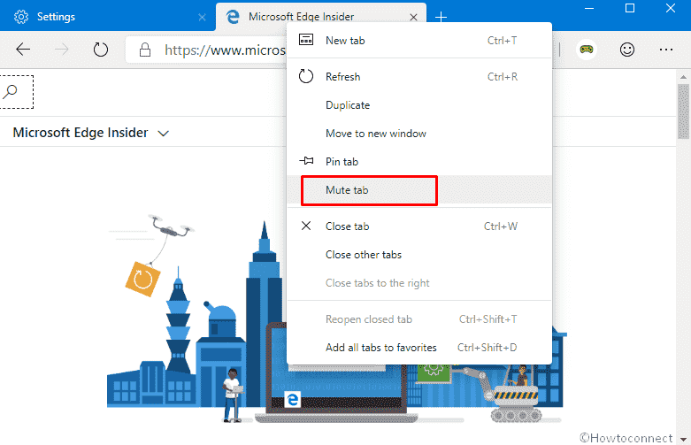The width and height of the screenshot is (691, 445).
Task: Click the Settings tab gear icon
Action: (x=21, y=17)
